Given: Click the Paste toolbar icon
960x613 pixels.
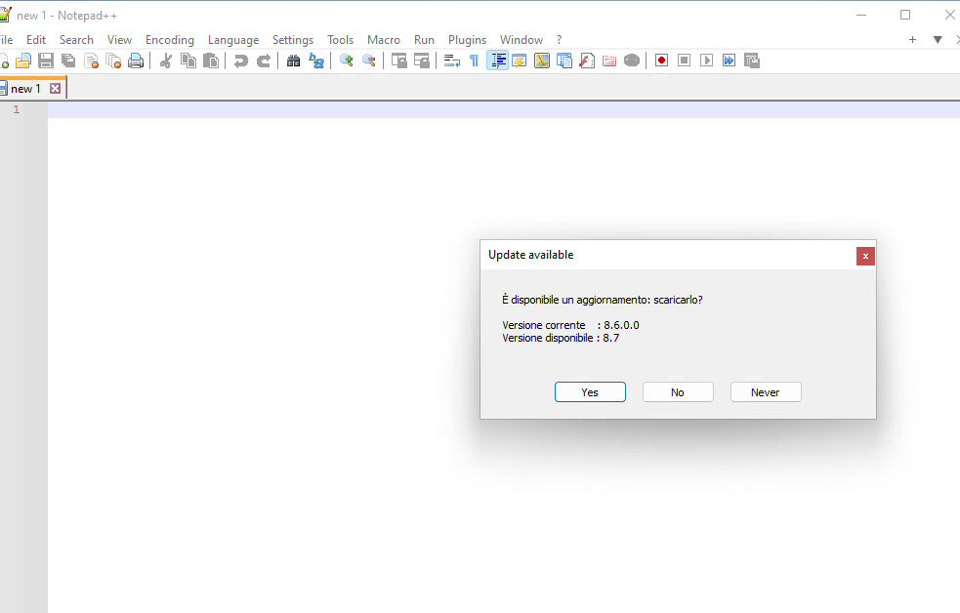Looking at the screenshot, I should (211, 61).
